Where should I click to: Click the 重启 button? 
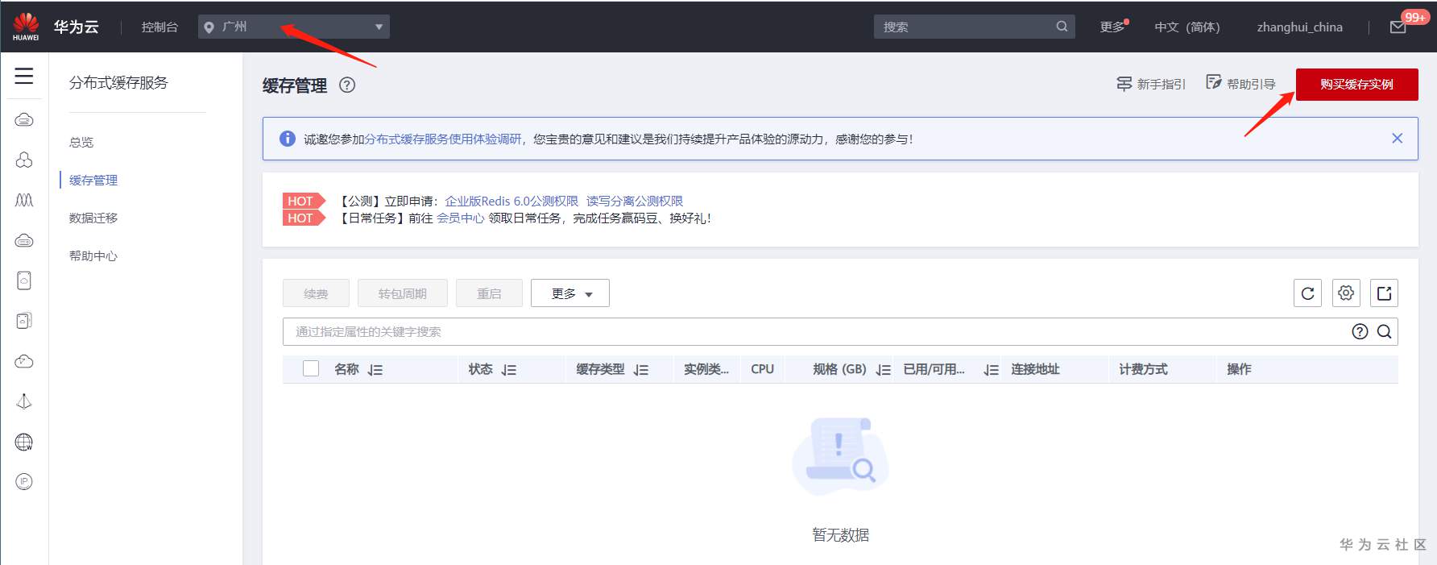click(x=489, y=293)
